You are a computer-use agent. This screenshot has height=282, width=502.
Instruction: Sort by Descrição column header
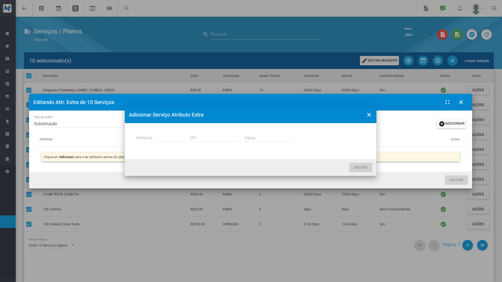50,76
